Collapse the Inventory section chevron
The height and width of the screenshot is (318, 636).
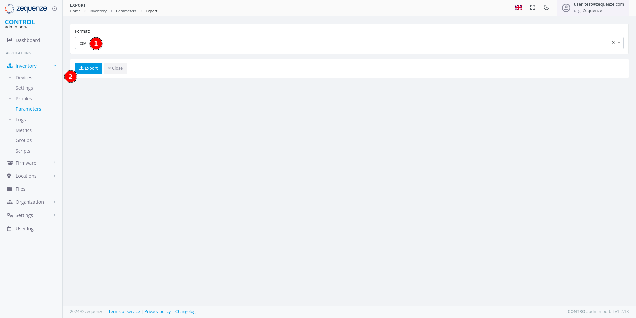point(55,66)
